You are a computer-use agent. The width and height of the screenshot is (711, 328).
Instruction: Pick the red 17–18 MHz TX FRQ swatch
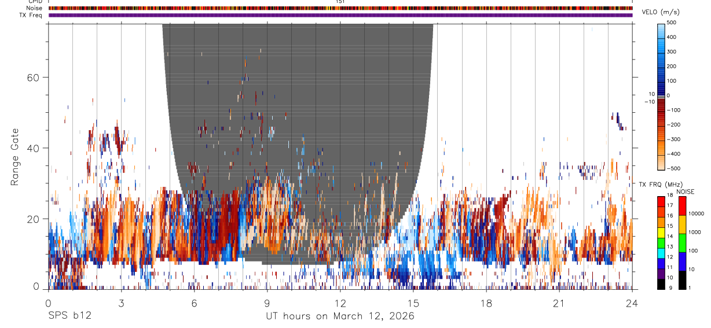[x=662, y=202]
